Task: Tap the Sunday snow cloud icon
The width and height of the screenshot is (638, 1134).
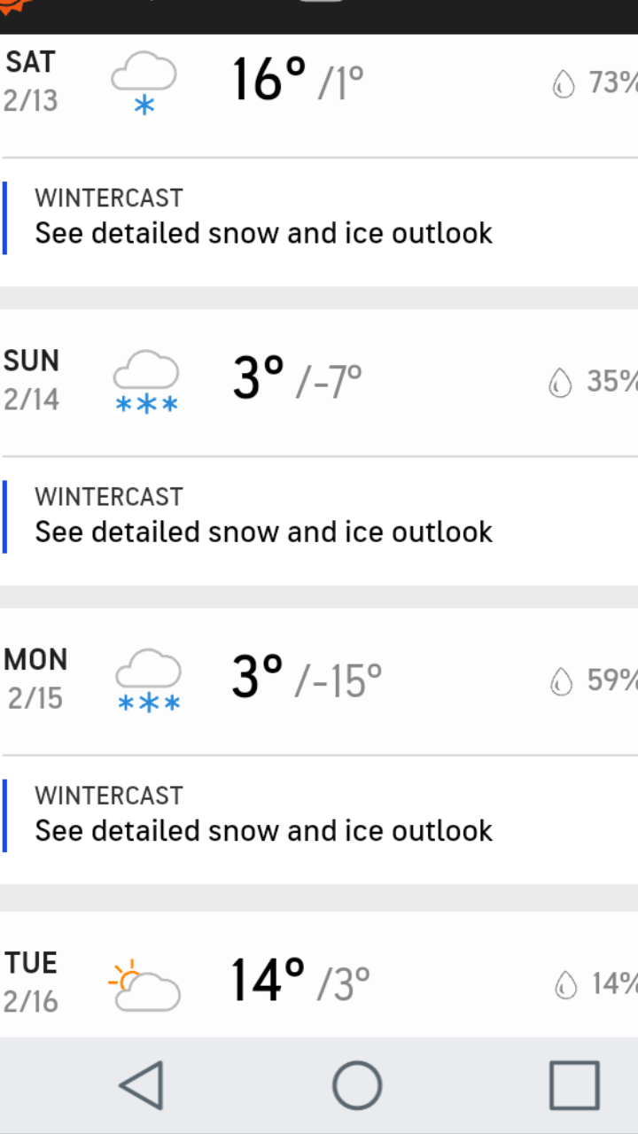Action: click(x=146, y=381)
